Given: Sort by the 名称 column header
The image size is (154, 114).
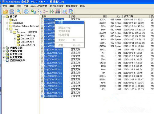Looking at the screenshot, I should point(55,16).
